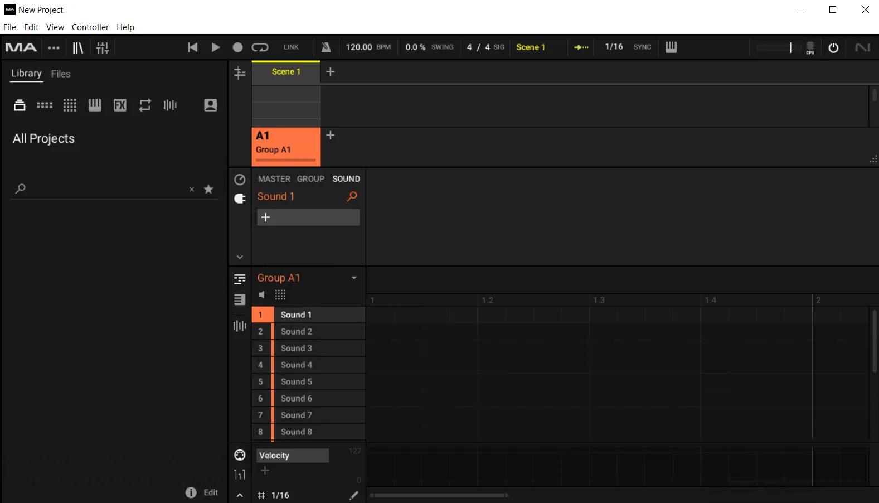Select the Loops file type icon

(x=145, y=105)
